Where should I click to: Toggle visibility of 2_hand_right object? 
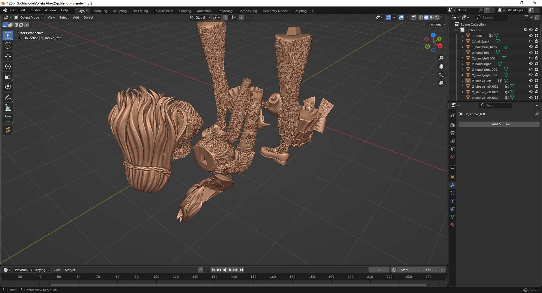531,64
